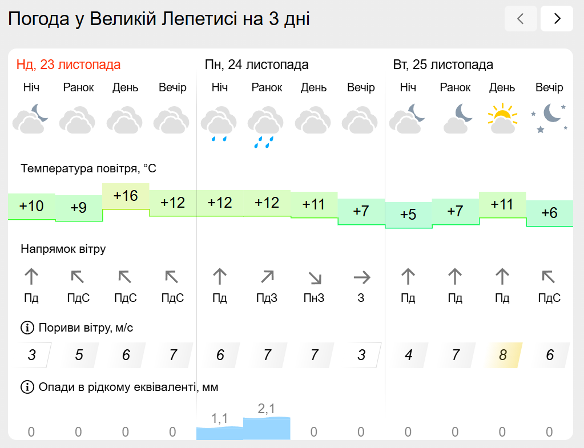
Task: Click Monday morning southwest wind arrow
Action: point(267,278)
